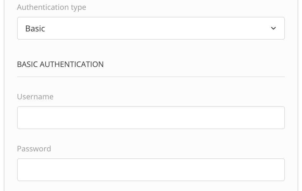This screenshot has width=302, height=191.
Task: Expand the Basic authentication type menu
Action: point(151,28)
